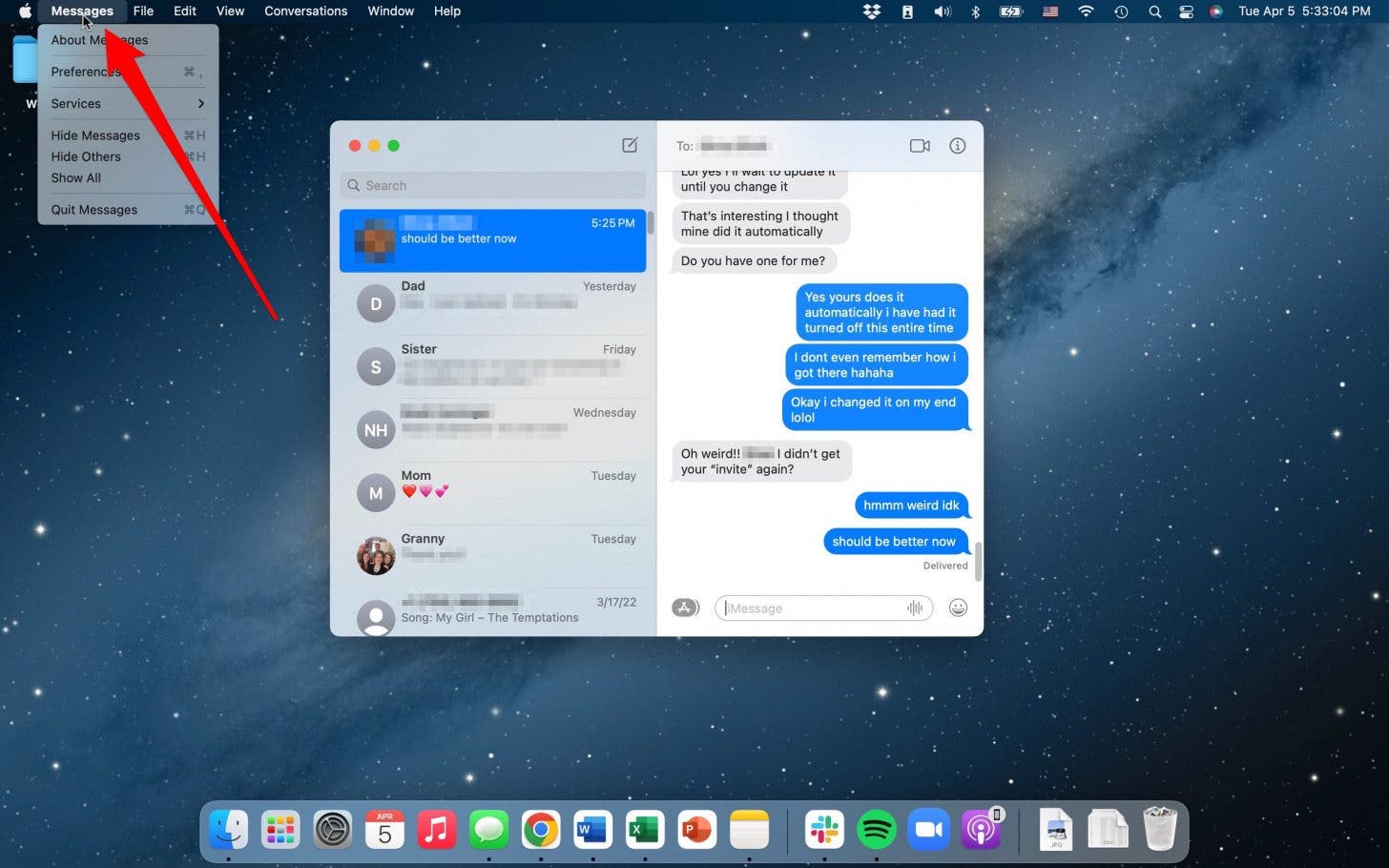Choose Quit Messages
The height and width of the screenshot is (868, 1389).
pyautogui.click(x=93, y=209)
